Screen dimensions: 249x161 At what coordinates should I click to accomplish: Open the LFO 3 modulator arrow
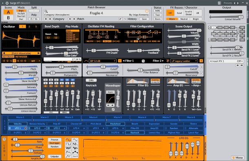pos(64,128)
